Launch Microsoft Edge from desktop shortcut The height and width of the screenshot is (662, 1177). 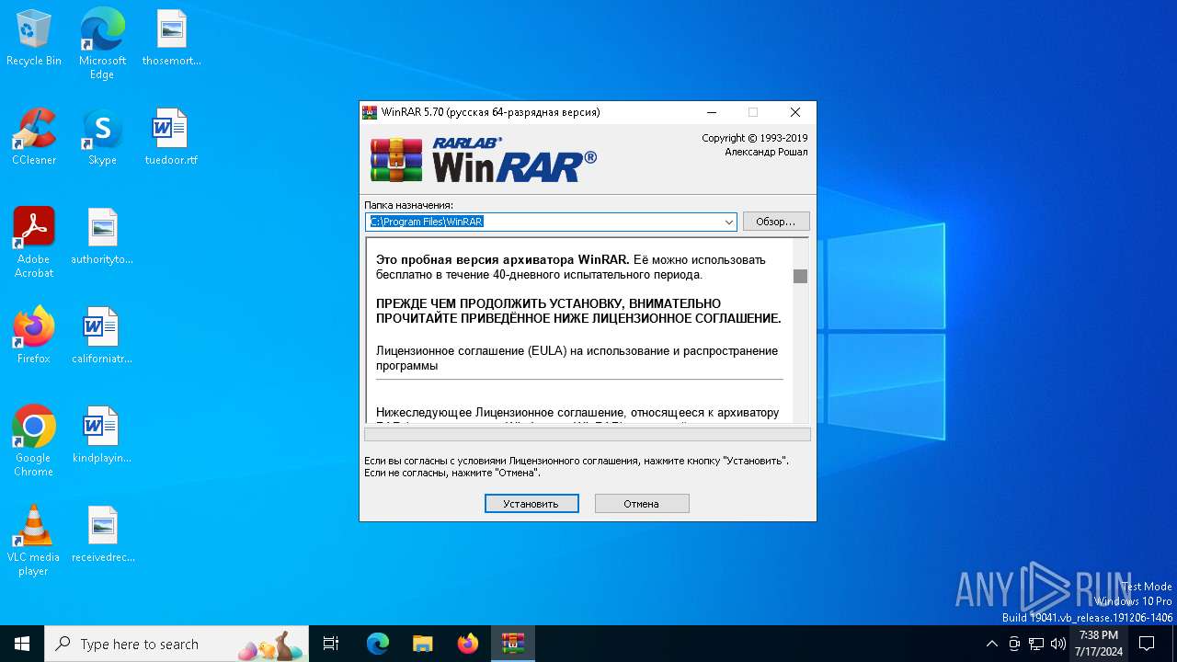point(102,44)
